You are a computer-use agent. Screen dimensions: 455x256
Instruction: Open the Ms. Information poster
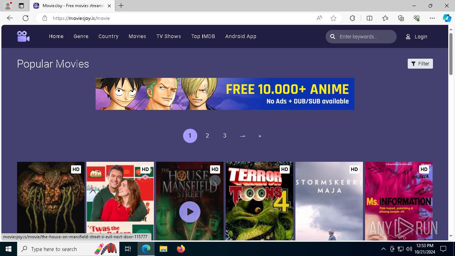[x=399, y=201]
